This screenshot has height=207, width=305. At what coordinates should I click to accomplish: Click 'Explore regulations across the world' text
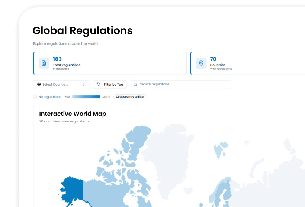(x=65, y=43)
